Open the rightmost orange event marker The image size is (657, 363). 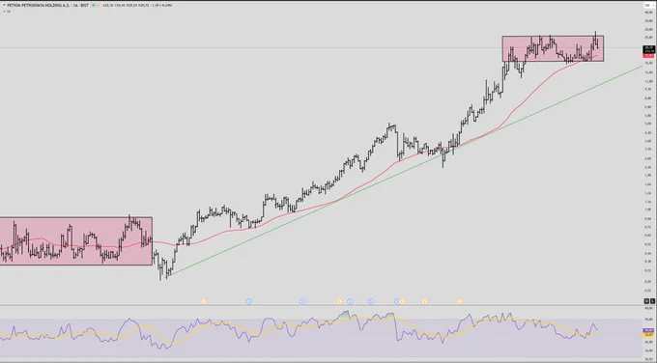coord(459,301)
